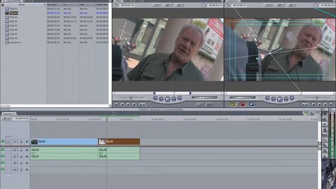Click Play In to Out in the Viewer

point(161,99)
